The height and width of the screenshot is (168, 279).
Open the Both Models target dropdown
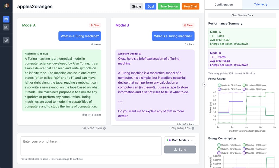[x=180, y=140]
